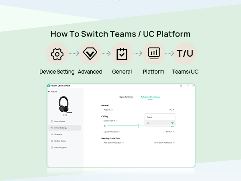Click the Platform monitor chart icon
The height and width of the screenshot is (181, 241).
154,53
